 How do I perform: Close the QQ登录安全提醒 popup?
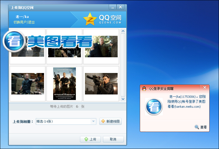tap(205, 87)
